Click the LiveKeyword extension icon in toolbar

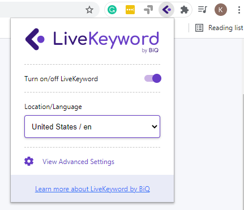166,10
